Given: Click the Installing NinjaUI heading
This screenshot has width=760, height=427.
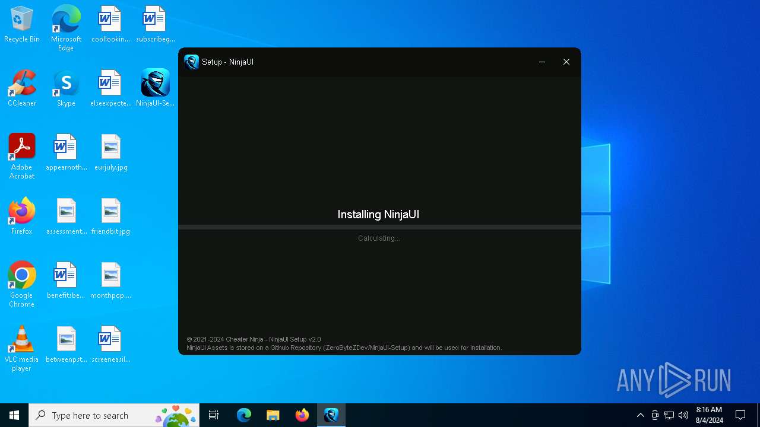Looking at the screenshot, I should point(379,215).
